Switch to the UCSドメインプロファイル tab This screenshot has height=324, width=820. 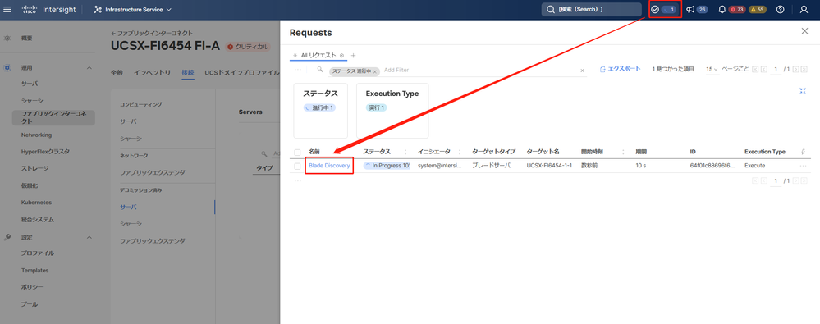coord(242,73)
